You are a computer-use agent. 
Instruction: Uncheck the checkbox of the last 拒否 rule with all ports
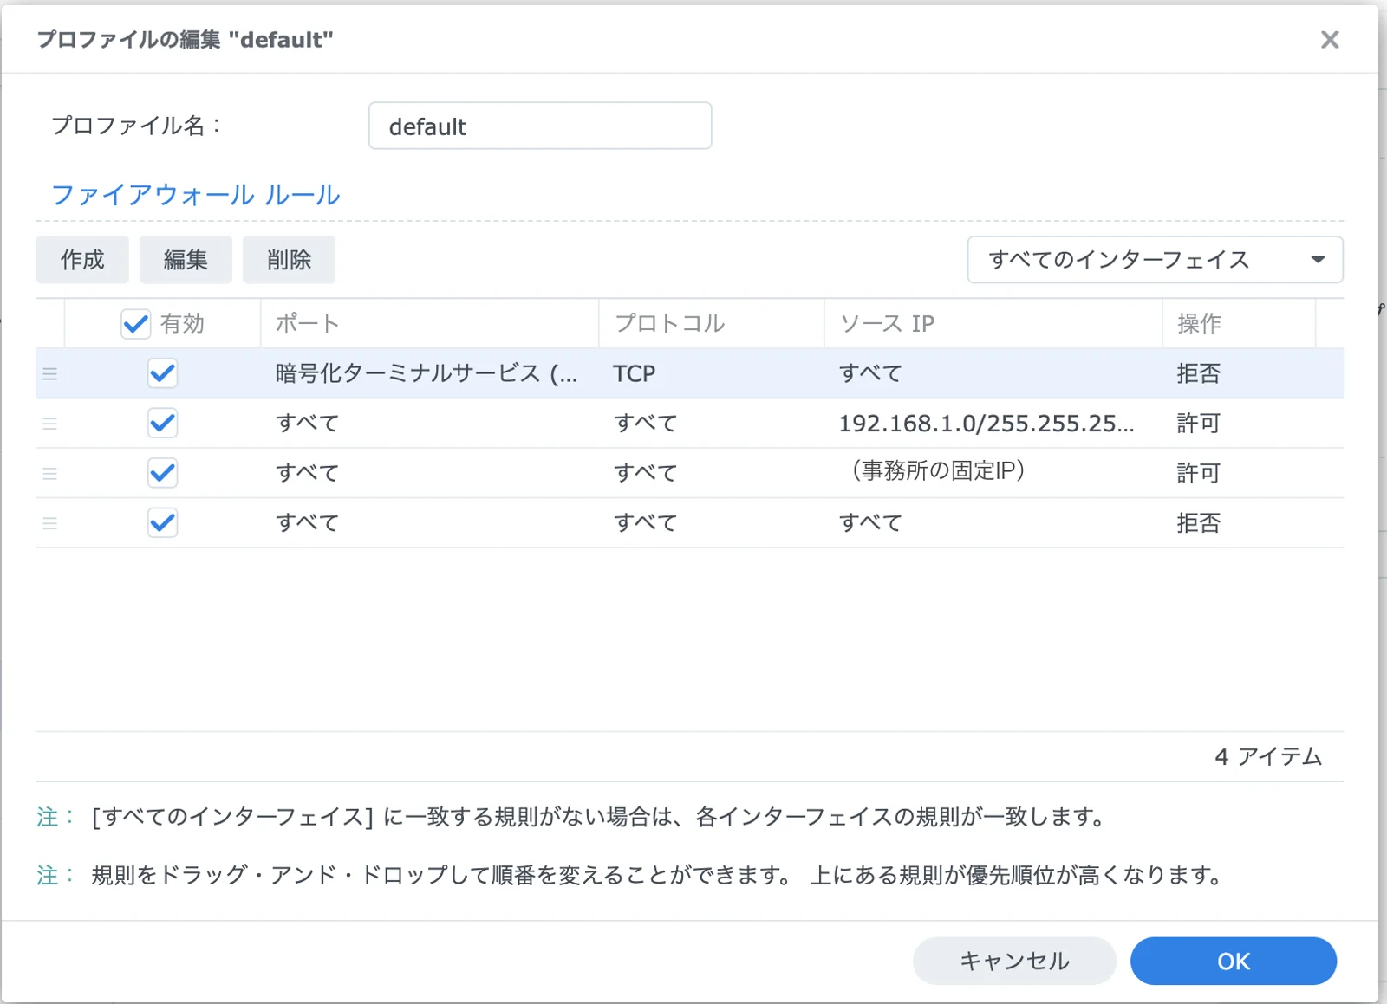(162, 523)
